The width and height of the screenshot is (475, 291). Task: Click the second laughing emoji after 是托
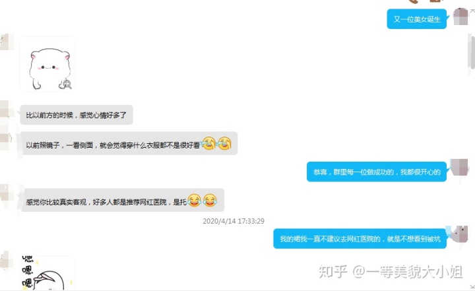210,200
